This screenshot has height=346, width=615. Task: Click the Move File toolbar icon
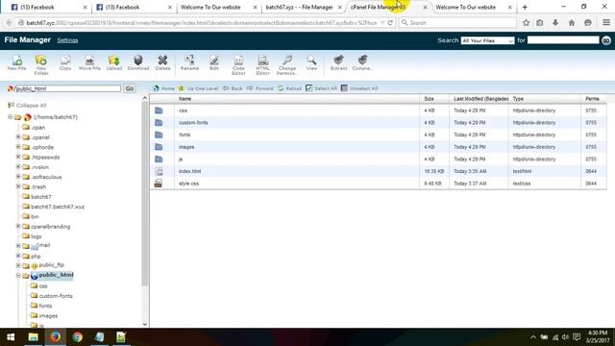click(89, 62)
